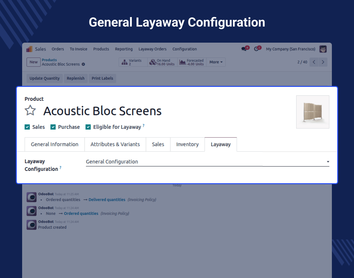The image size is (354, 278).
Task: Click the New button
Action: click(34, 62)
